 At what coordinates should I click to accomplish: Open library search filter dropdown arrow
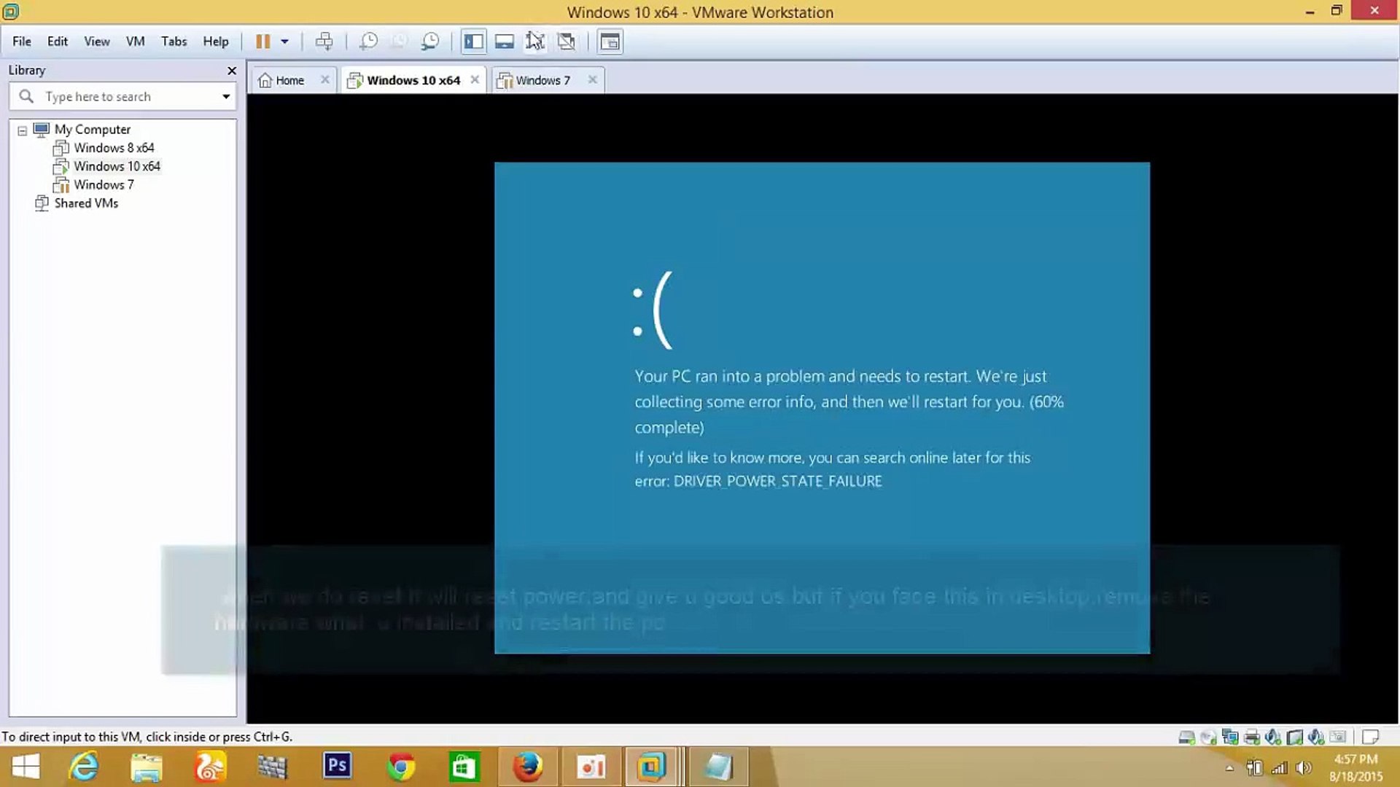[226, 97]
